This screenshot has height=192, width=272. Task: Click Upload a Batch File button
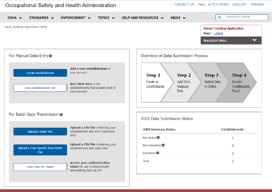pyautogui.click(x=40, y=132)
